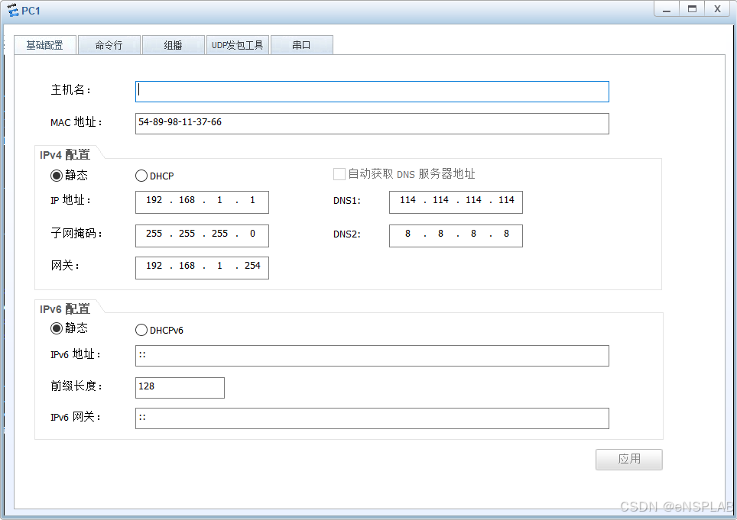Click the 前缀长度 field showing 128
737x520 pixels.
click(180, 388)
